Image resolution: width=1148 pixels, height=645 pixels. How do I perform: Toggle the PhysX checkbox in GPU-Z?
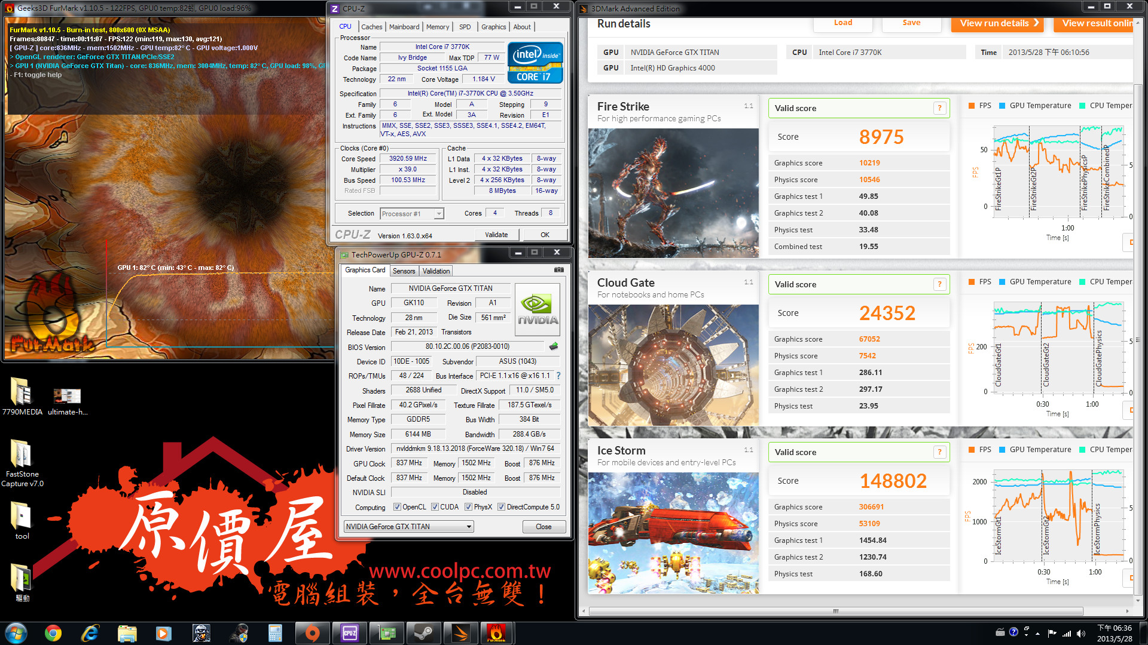click(469, 507)
